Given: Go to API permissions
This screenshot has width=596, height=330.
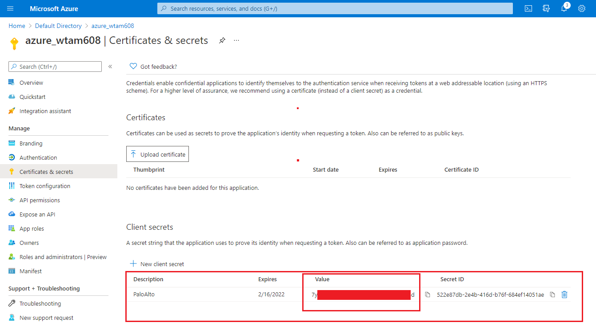Looking at the screenshot, I should click(x=40, y=200).
